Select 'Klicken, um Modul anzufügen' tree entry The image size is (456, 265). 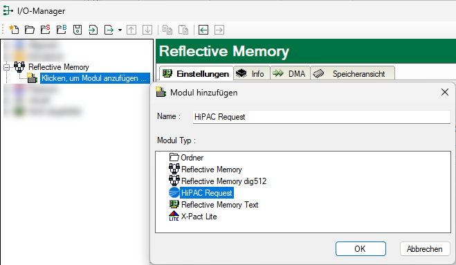pyautogui.click(x=94, y=78)
